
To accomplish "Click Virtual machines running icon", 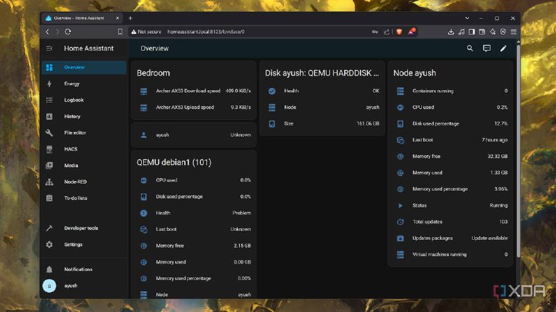I will (400, 254).
